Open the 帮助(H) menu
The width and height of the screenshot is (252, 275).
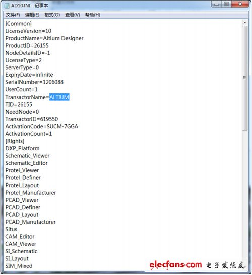click(93, 15)
